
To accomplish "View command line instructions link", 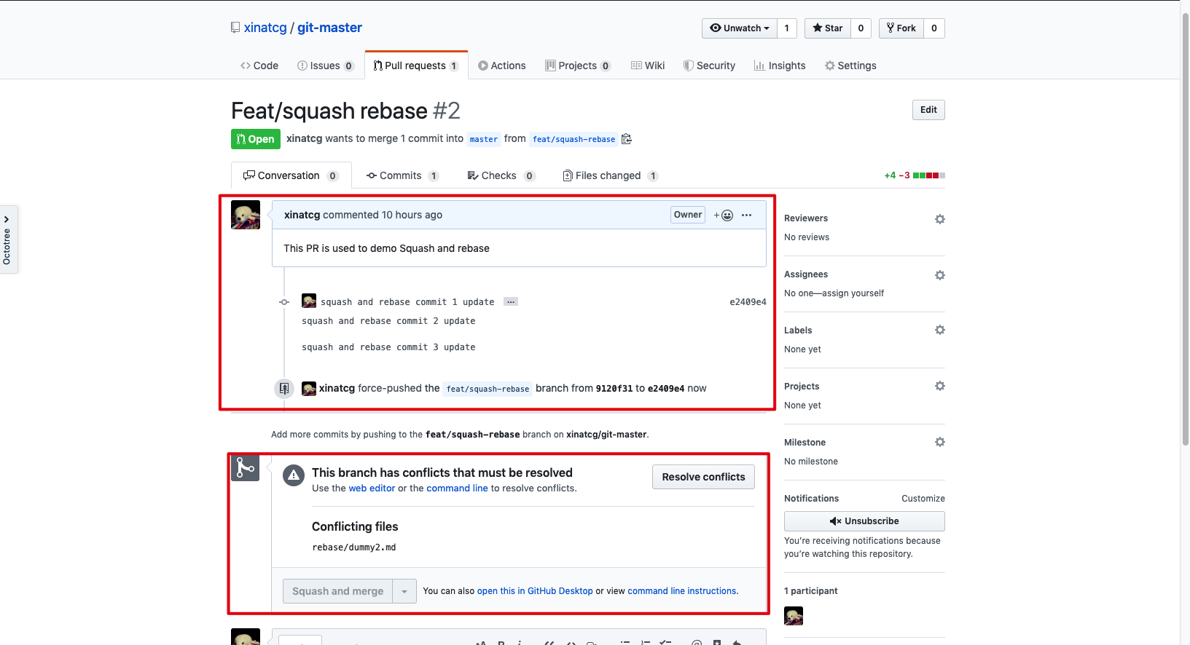I will point(681,591).
